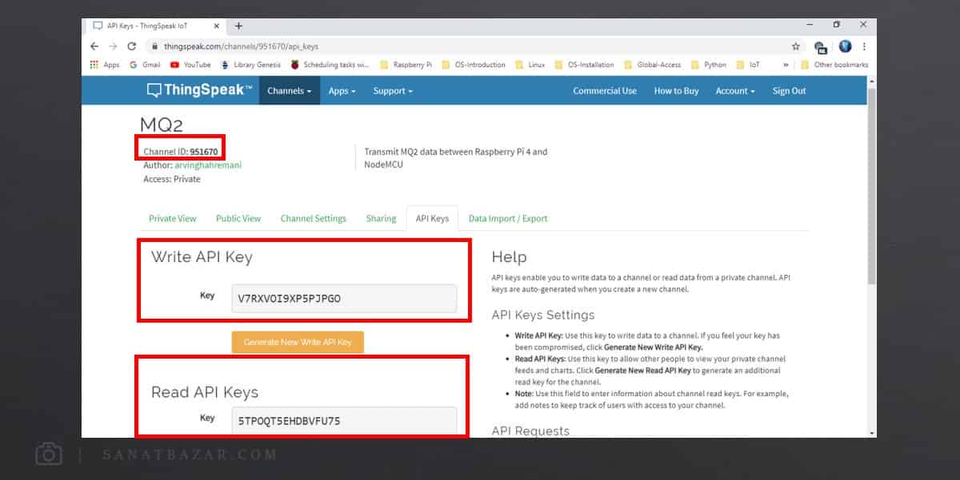Open the YouTube bookmark
The width and height of the screenshot is (960, 480).
tap(190, 65)
